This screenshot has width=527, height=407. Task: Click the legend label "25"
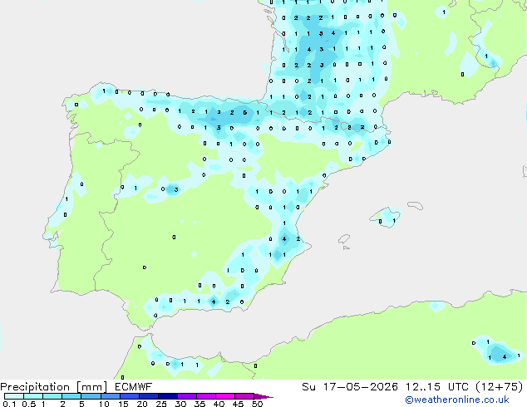(x=161, y=404)
